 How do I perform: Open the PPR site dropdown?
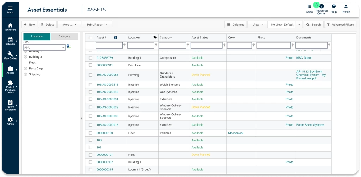pyautogui.click(x=44, y=48)
